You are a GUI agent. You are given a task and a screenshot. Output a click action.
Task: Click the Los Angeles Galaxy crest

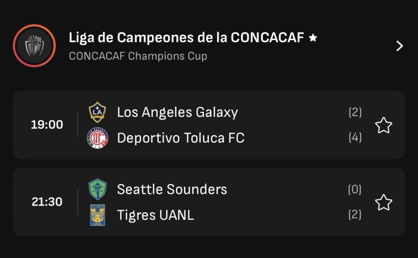[98, 112]
